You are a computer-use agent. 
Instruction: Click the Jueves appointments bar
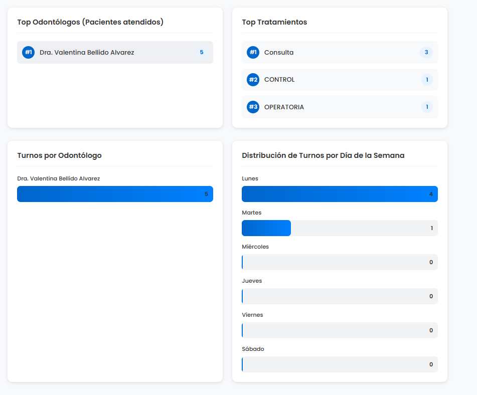point(340,296)
